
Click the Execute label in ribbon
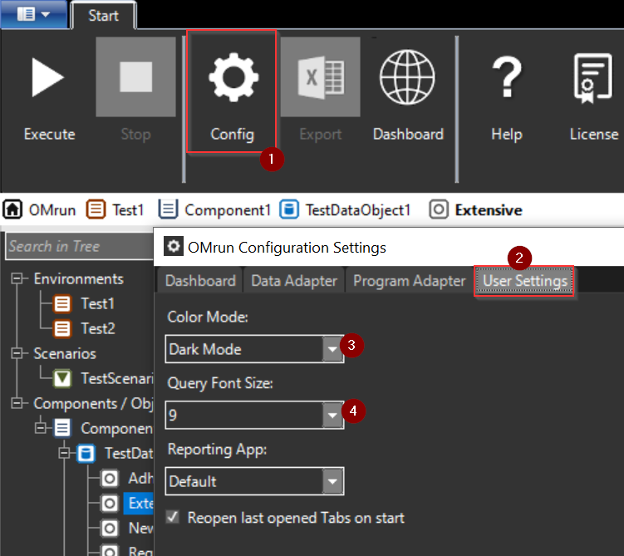pos(49,134)
